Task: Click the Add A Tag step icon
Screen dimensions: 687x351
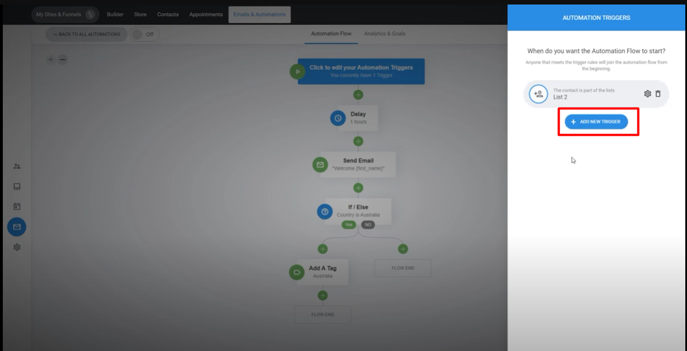Action: [296, 272]
